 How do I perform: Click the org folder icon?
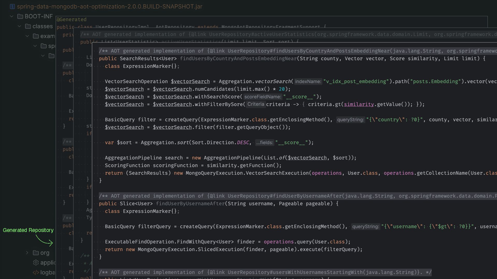pyautogui.click(x=36, y=253)
